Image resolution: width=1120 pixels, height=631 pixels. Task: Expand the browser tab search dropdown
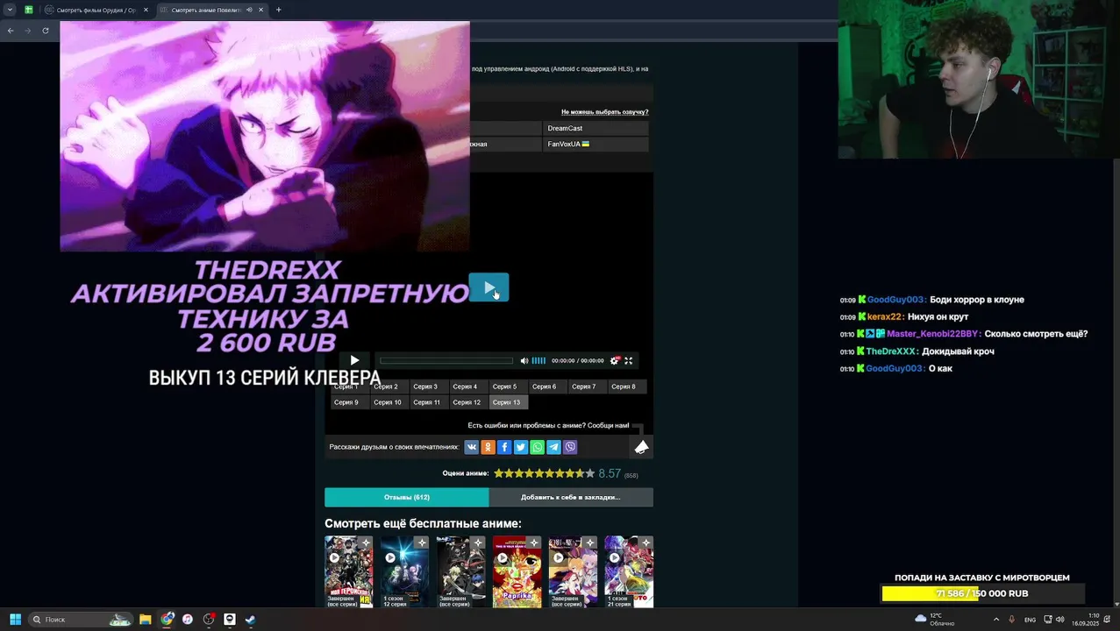click(10, 10)
